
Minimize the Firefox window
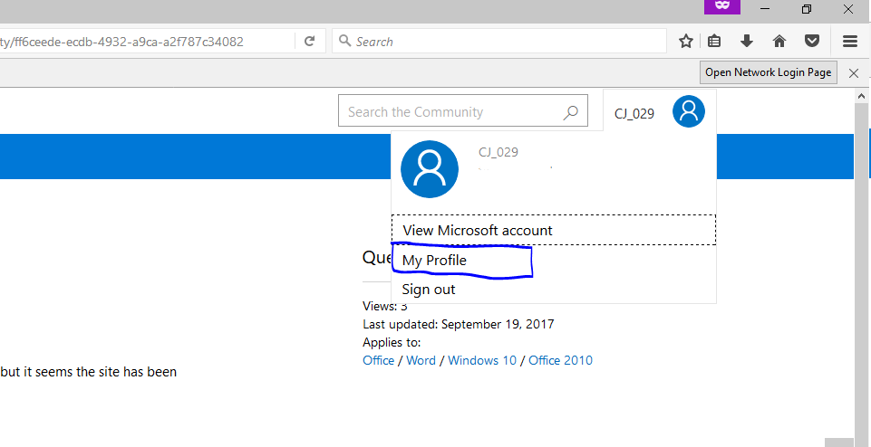pyautogui.click(x=766, y=9)
